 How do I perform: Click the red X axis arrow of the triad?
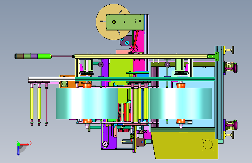click(24, 144)
